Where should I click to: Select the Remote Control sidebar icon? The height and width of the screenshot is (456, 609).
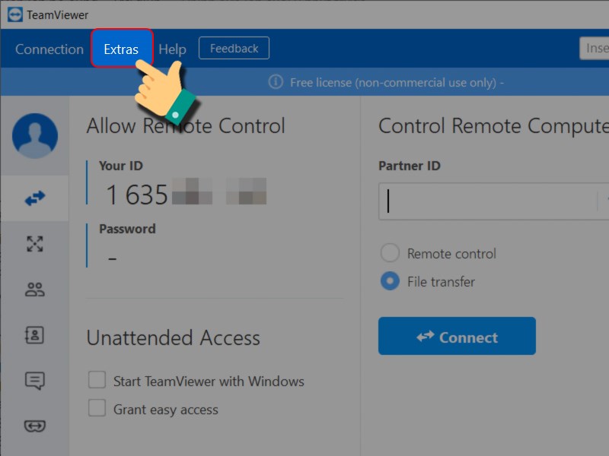[x=34, y=198]
